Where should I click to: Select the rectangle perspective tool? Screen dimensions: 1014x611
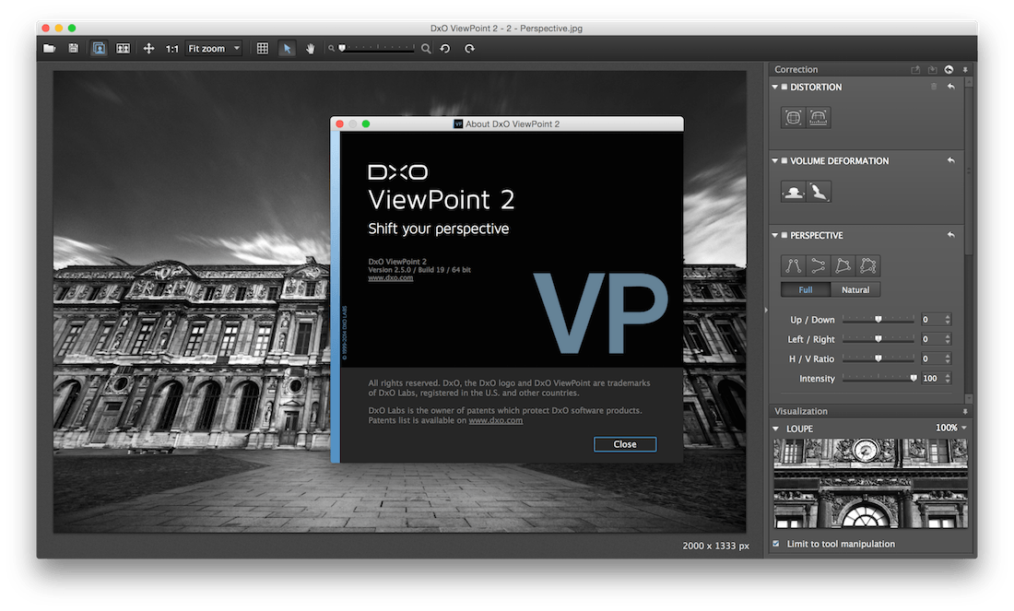point(843,265)
